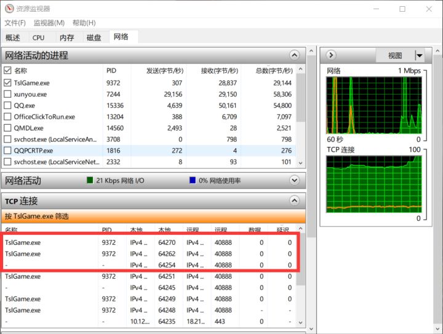The height and width of the screenshot is (334, 443).
Task: Select TCP row with local port 64270
Action: [150, 242]
